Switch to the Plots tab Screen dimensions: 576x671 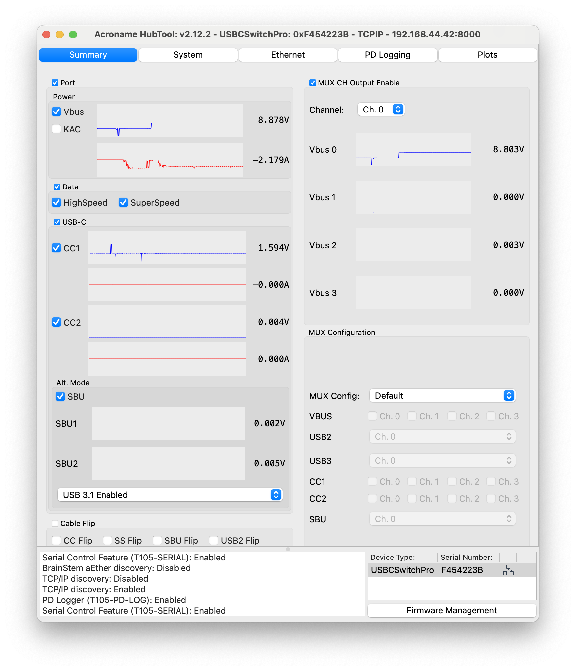pyautogui.click(x=487, y=55)
